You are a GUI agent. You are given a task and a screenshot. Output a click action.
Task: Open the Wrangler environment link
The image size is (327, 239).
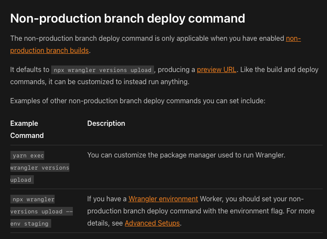coord(163,199)
